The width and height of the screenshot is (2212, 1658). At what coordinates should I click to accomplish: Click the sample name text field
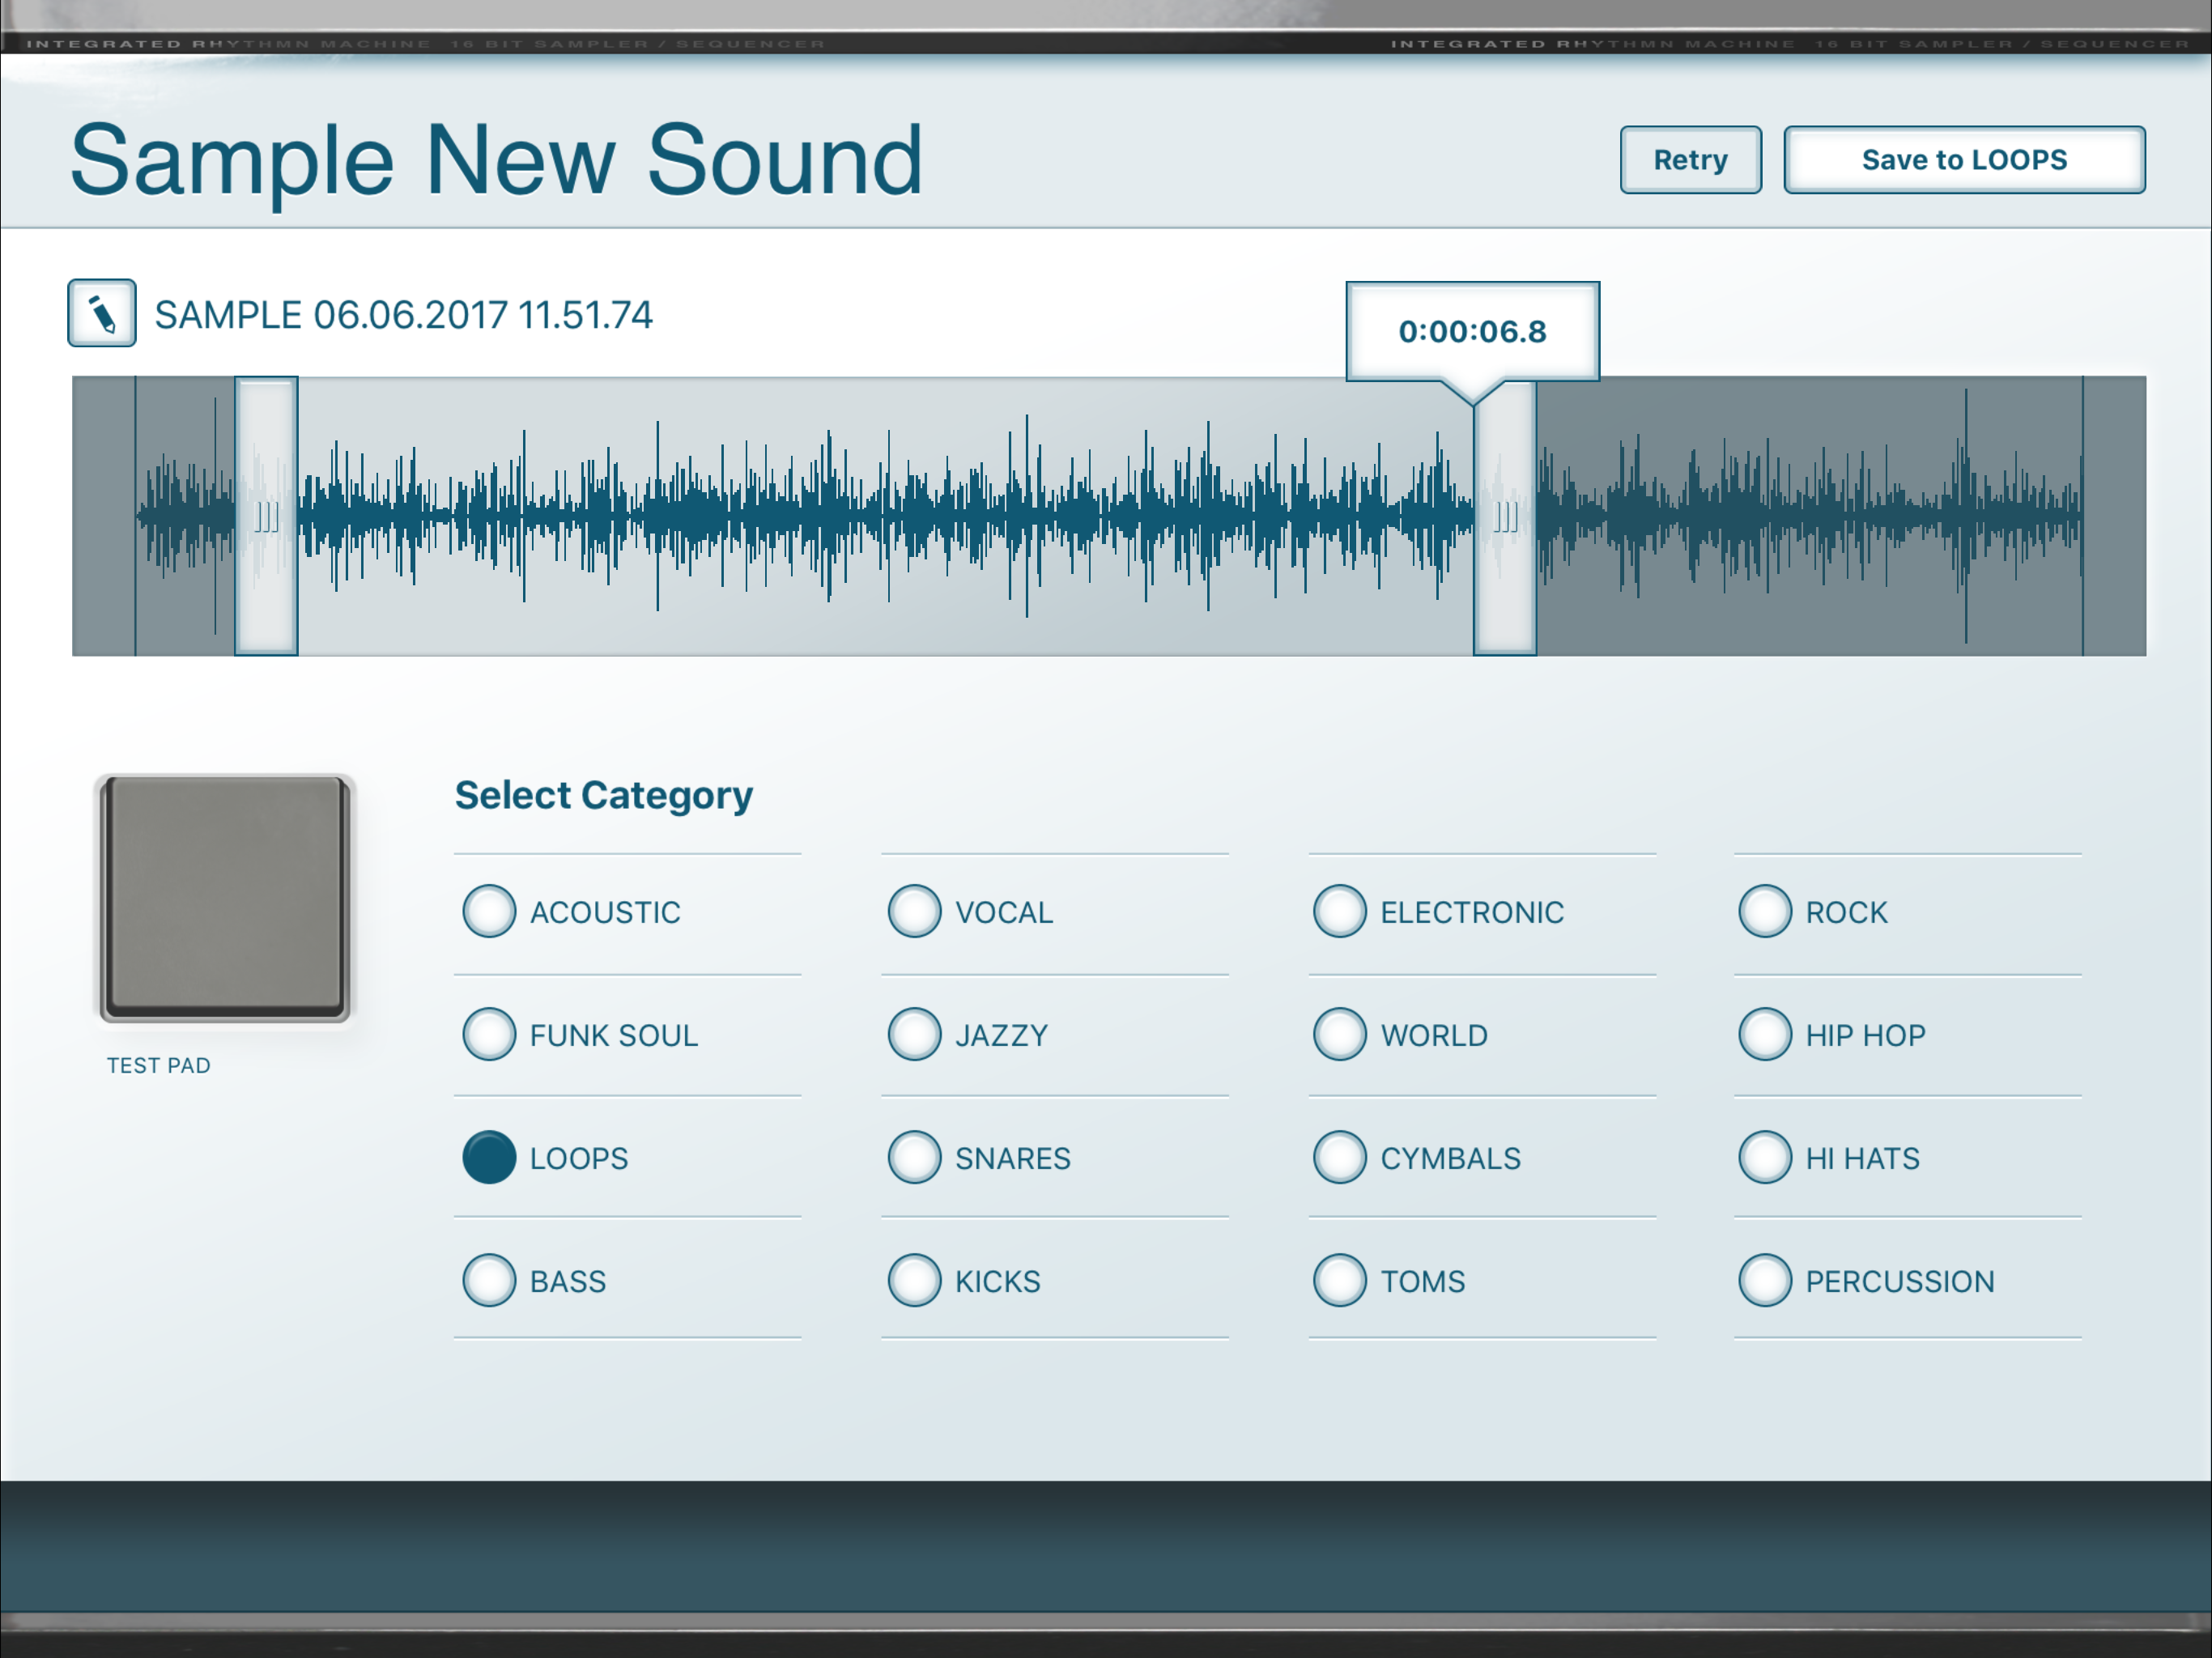click(403, 315)
